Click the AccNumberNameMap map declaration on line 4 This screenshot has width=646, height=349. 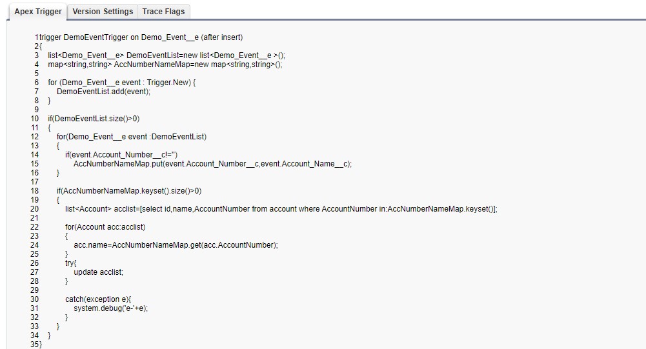[x=165, y=65]
